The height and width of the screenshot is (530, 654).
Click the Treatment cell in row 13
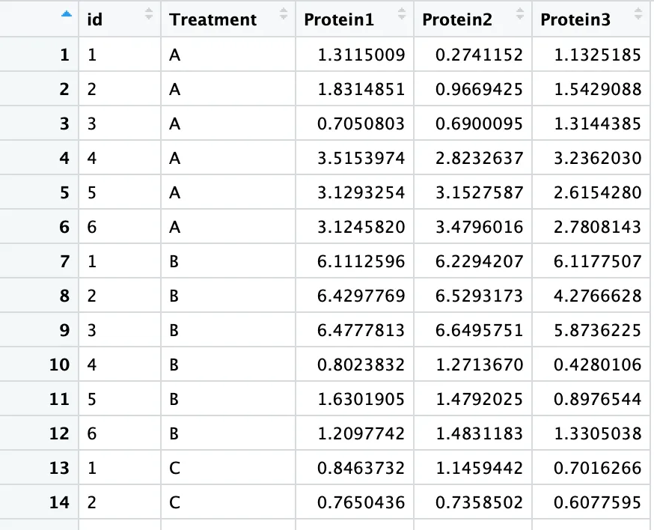[x=174, y=468]
